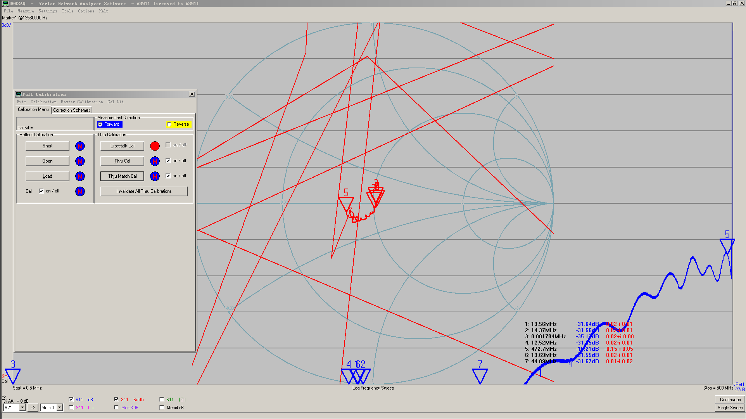Click the marker 5 472.7MHz readout row
This screenshot has height=419, width=746.
tap(579, 349)
